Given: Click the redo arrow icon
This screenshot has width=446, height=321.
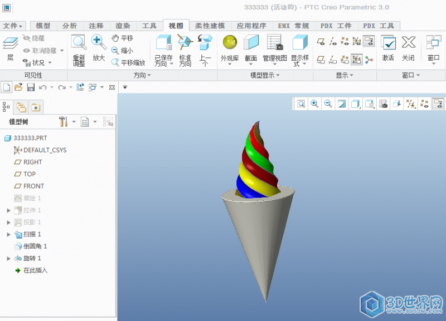Looking at the screenshot, I should click(62, 87).
